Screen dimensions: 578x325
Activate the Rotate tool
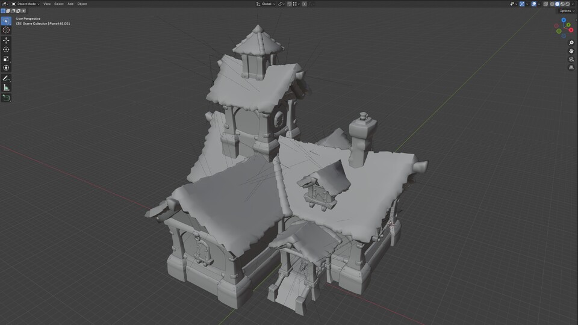click(7, 49)
